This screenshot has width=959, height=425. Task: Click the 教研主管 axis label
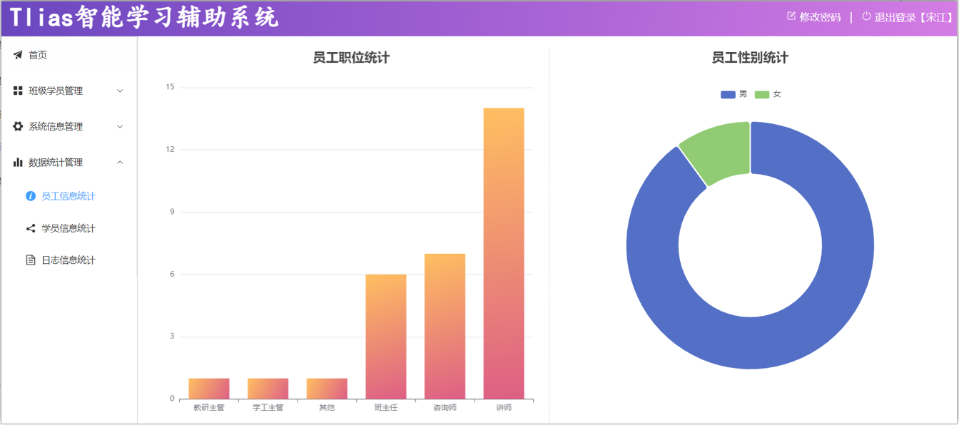pos(209,408)
